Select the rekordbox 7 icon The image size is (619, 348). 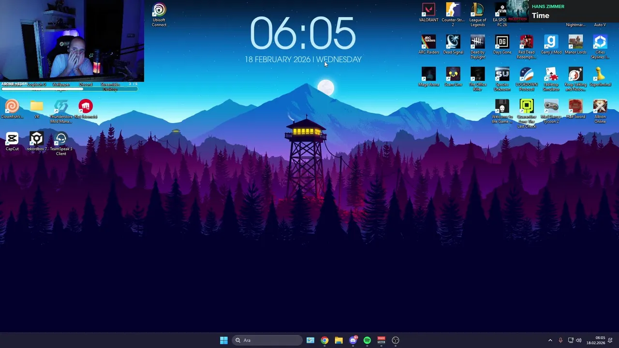tap(37, 142)
